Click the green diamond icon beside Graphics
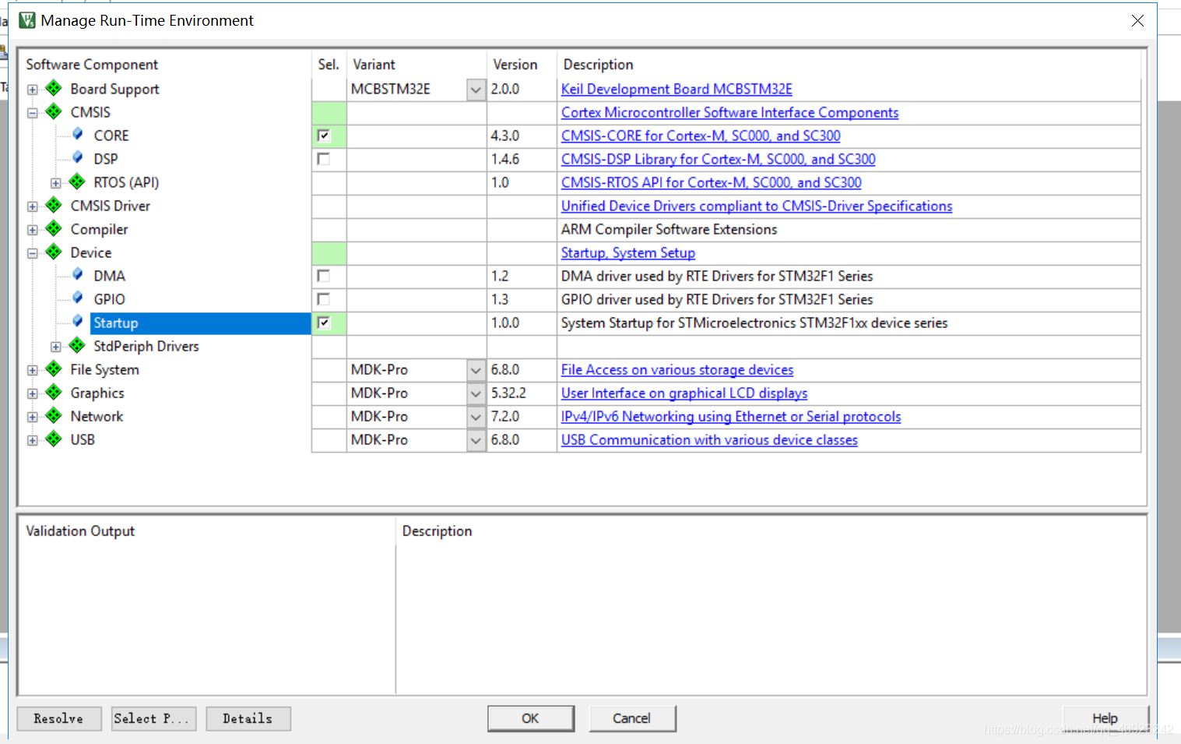The height and width of the screenshot is (744, 1181). coord(54,392)
